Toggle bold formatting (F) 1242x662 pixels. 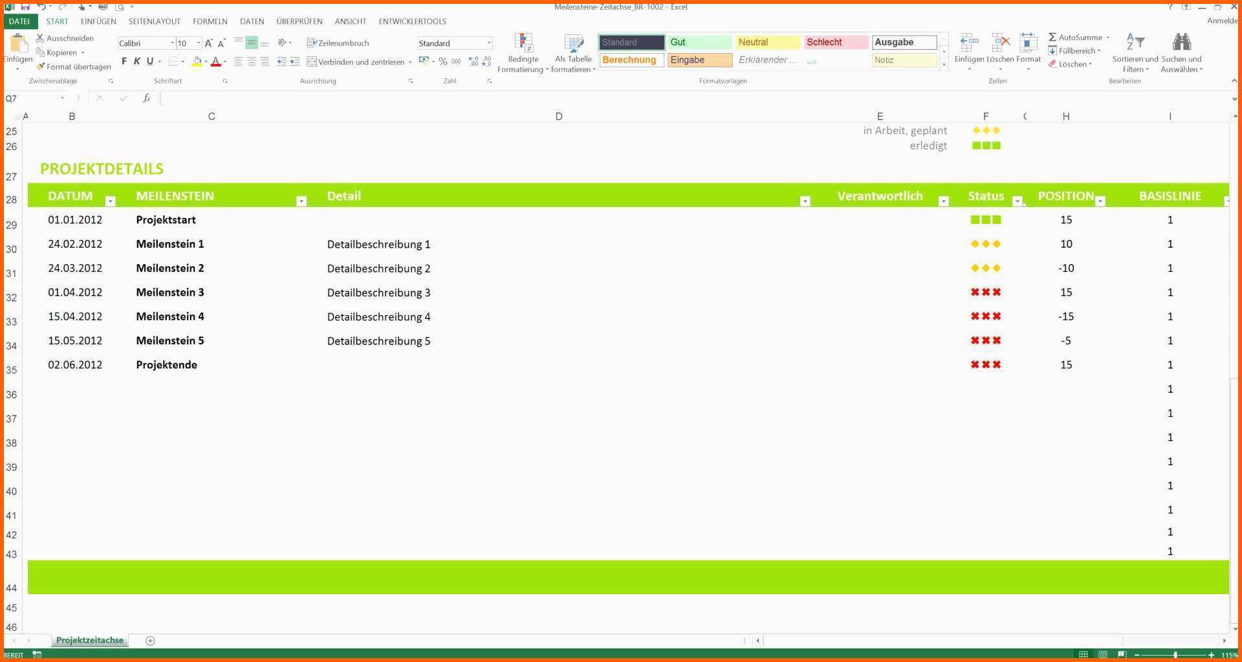pos(124,61)
